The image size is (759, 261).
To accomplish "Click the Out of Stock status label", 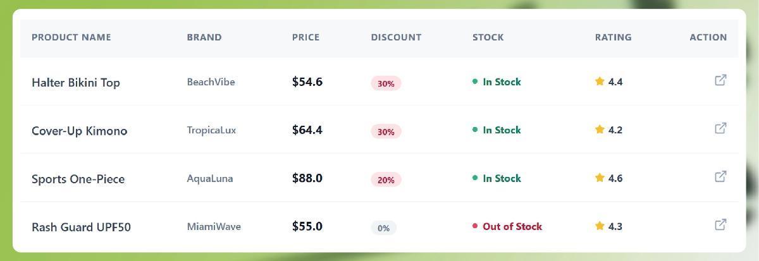I will point(512,226).
